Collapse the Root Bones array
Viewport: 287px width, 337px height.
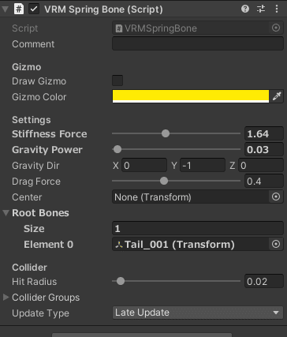tap(6, 212)
